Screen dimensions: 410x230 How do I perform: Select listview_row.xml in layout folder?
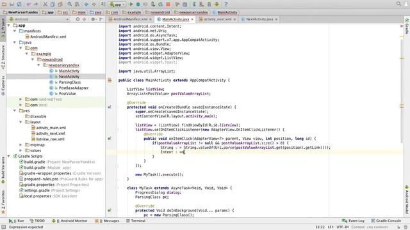[50, 139]
